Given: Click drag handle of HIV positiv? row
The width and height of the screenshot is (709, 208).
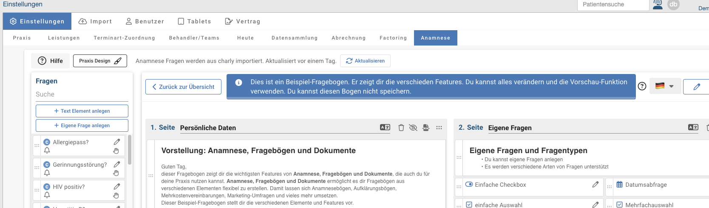Looking at the screenshot, I should [37, 190].
